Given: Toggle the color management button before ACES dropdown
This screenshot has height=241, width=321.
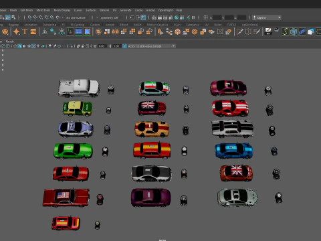Looking at the screenshot, I should 124,46.
